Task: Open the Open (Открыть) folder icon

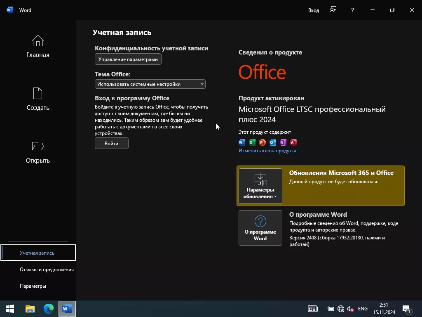Action: (38, 147)
